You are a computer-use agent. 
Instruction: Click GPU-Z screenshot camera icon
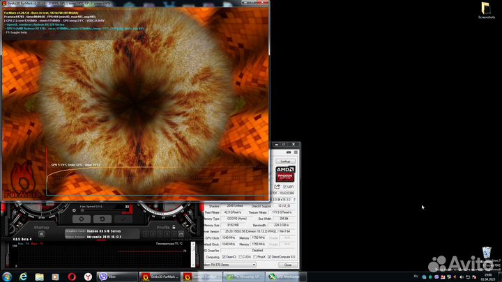point(289,152)
